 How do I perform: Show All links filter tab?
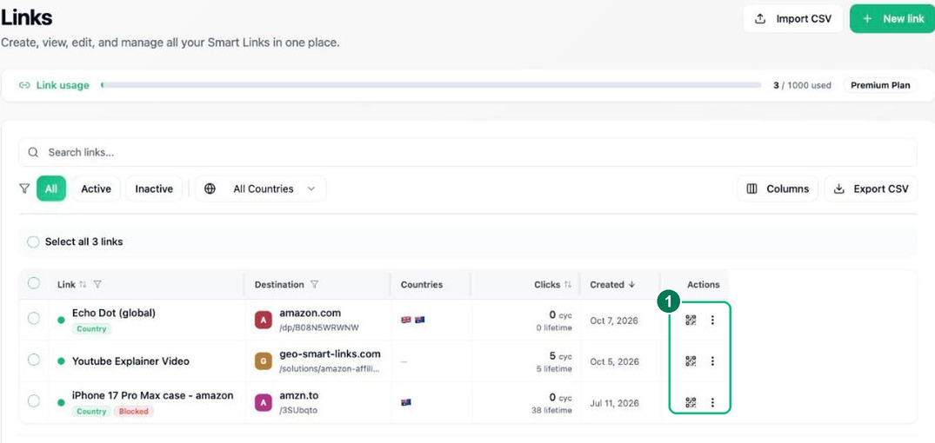[51, 188]
